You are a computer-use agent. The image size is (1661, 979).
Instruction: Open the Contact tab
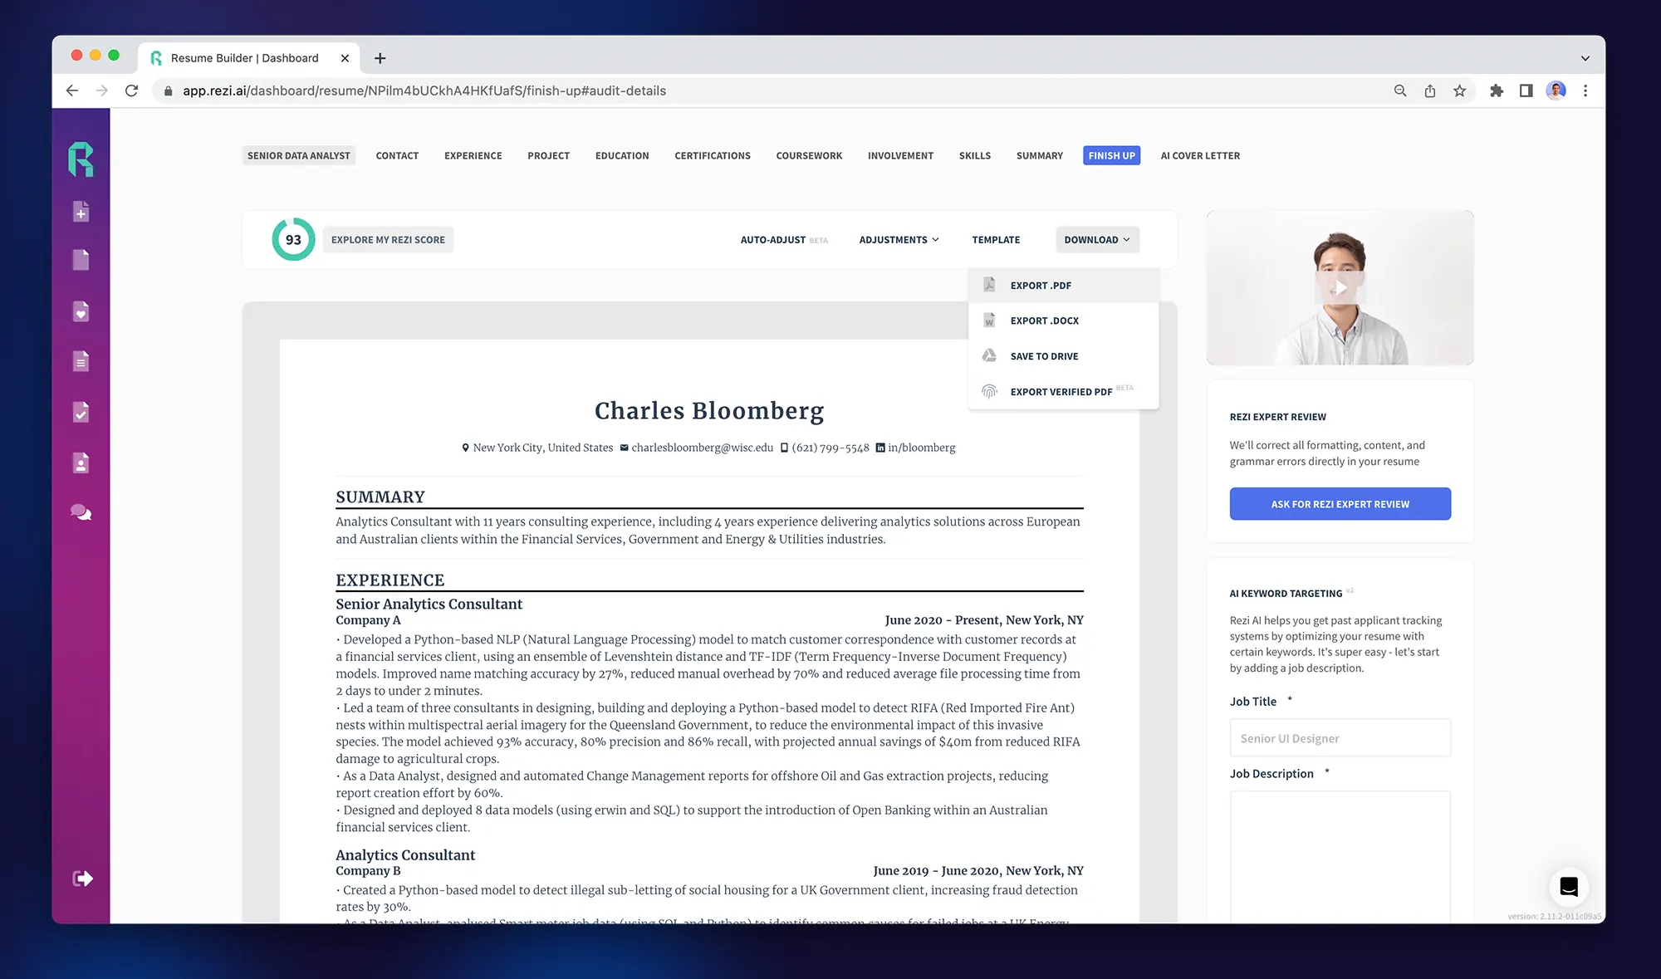click(397, 156)
